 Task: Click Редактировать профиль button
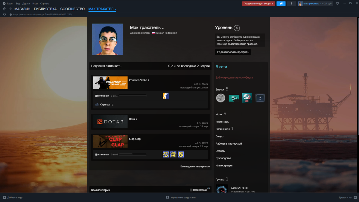click(233, 52)
